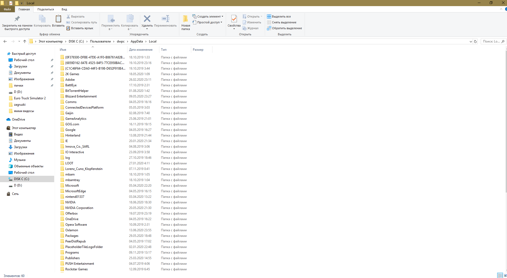Switch to Поделиться ribbon tab
507x278 pixels.
coord(46,9)
